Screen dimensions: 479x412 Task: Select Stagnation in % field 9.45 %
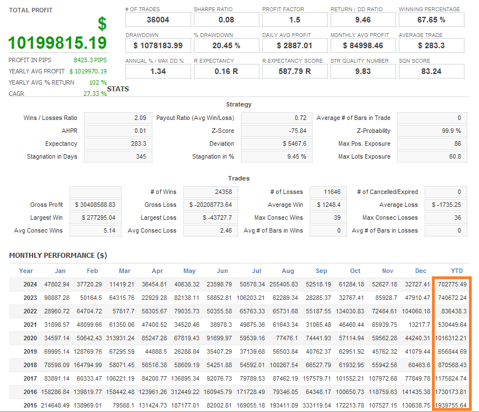click(277, 156)
